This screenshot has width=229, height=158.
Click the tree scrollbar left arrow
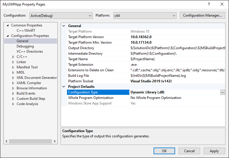(x=6, y=141)
